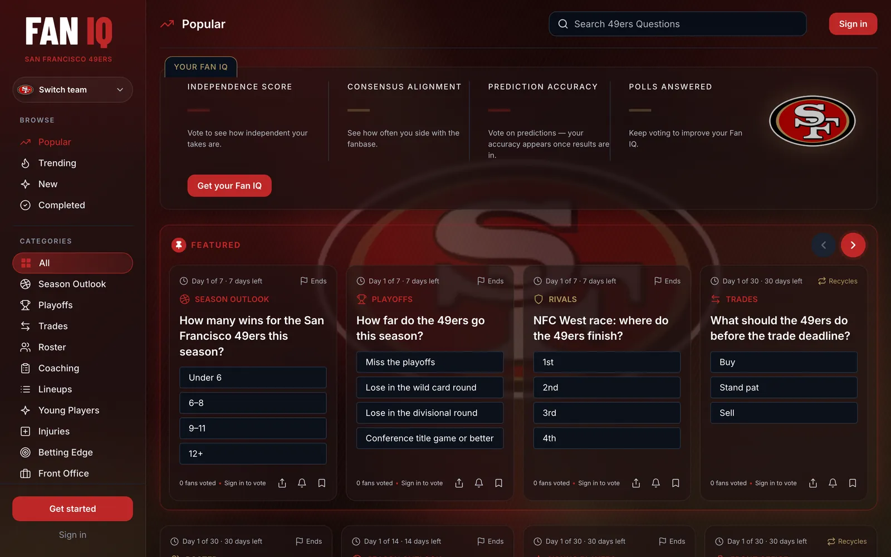The width and height of the screenshot is (891, 557).
Task: Go to previous featured polls
Action: point(824,245)
